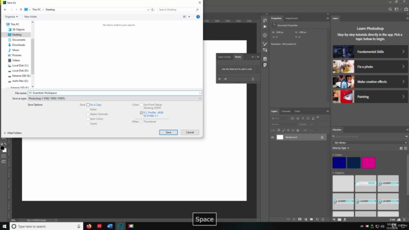
Task: Toggle the Spot Colors checkbox
Action: 88,119
